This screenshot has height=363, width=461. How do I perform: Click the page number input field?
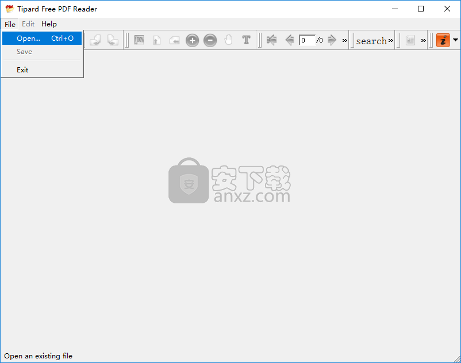[x=307, y=40]
